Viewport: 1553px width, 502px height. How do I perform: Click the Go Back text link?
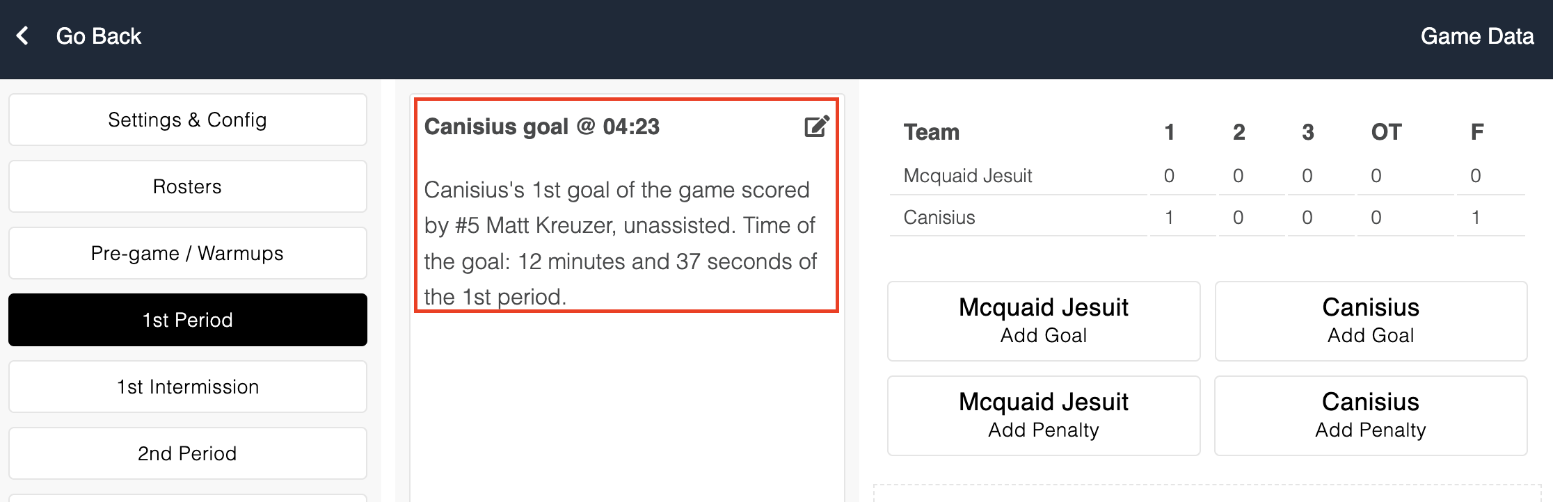pos(98,36)
